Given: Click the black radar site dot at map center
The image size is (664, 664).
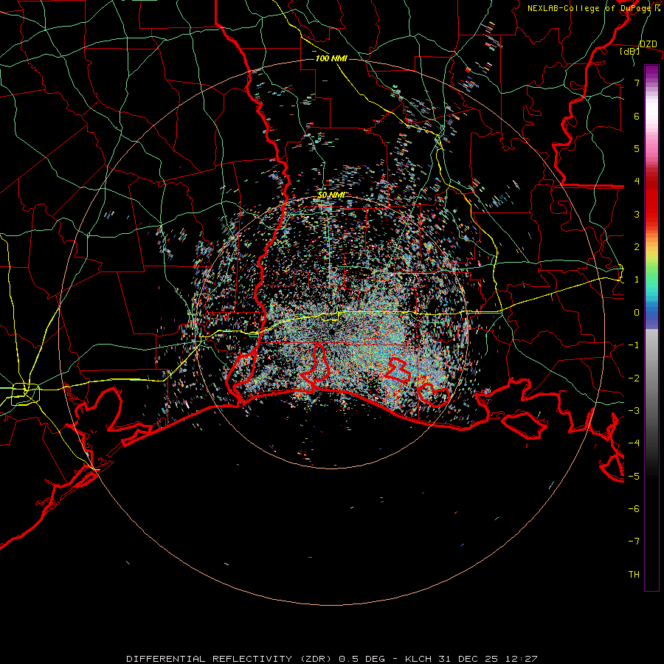Looking at the screenshot, I should click(x=331, y=332).
